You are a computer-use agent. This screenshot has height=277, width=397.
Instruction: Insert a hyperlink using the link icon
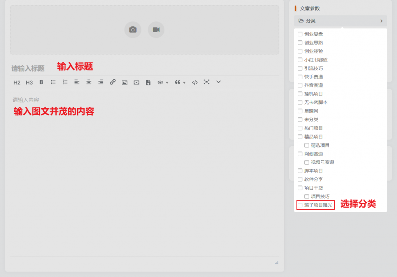(112, 82)
